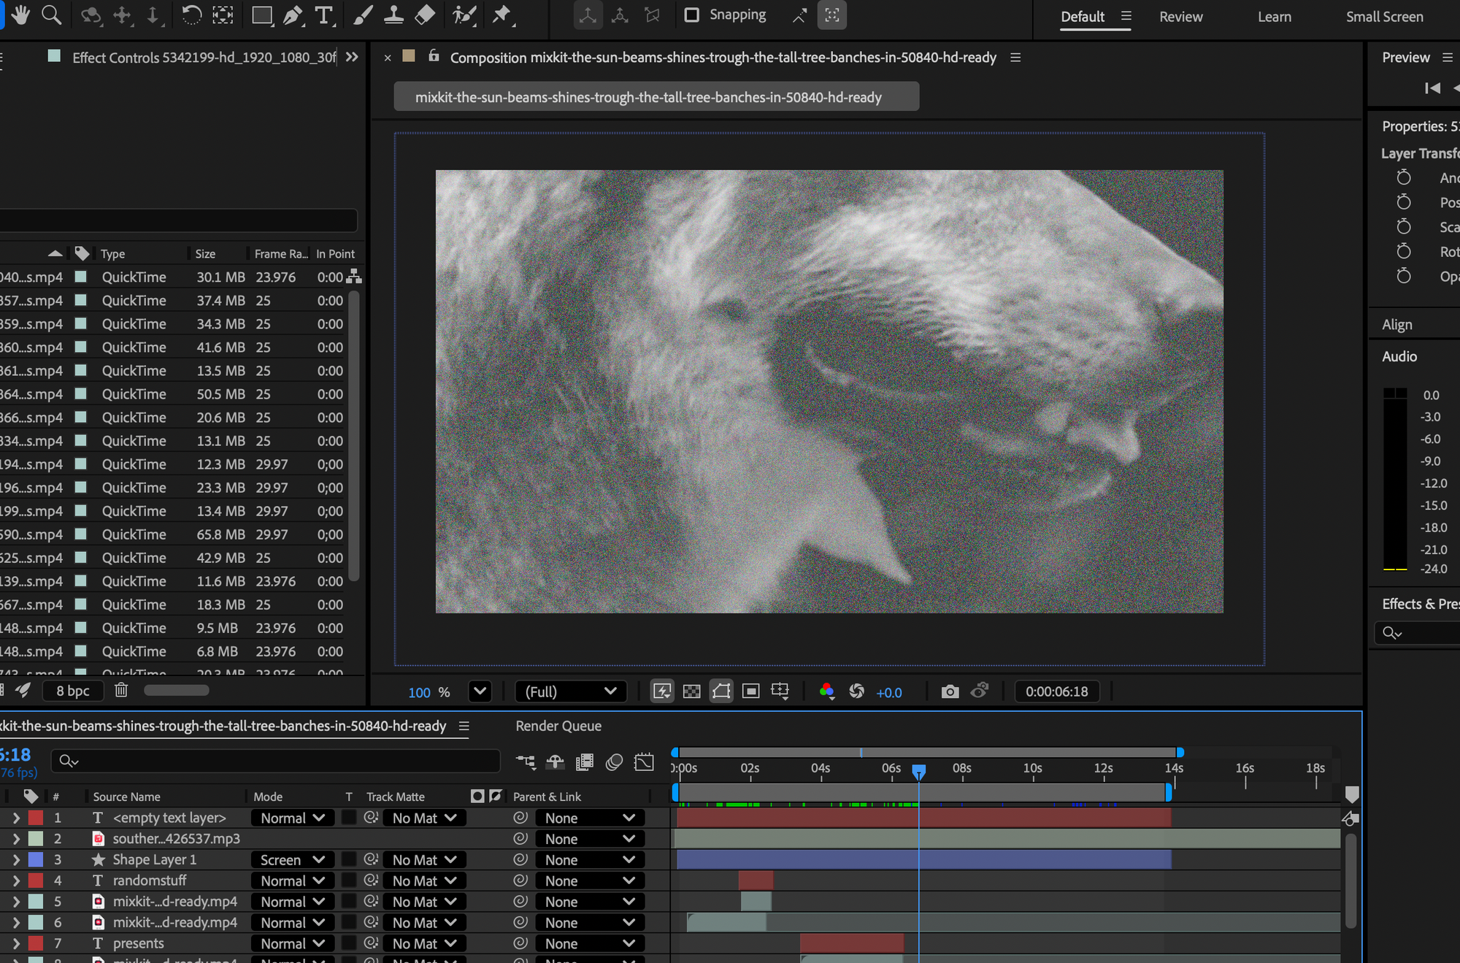Select the Zoom magnifier tool
This screenshot has width=1460, height=963.
(x=51, y=15)
